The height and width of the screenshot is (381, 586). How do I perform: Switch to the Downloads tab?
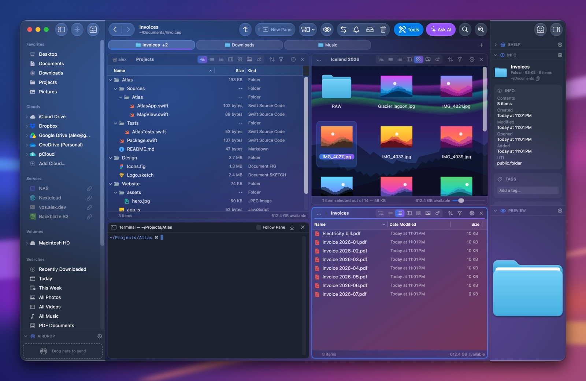(x=240, y=45)
